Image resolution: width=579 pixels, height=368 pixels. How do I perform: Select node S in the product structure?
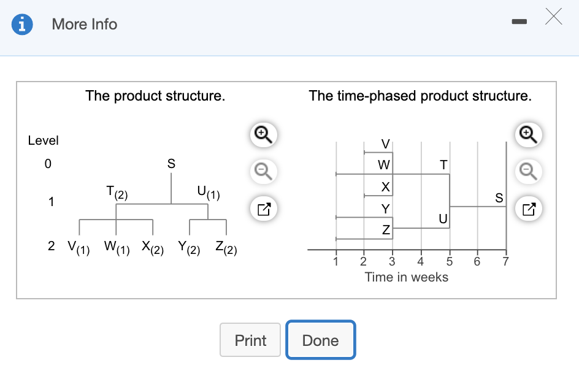(171, 164)
